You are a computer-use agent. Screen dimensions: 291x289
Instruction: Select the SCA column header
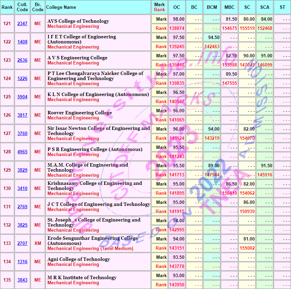(265, 7)
